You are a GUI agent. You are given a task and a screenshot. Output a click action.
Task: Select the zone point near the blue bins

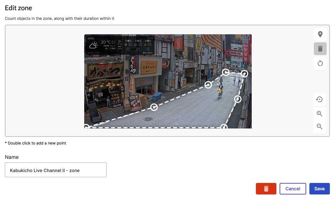pos(154,107)
